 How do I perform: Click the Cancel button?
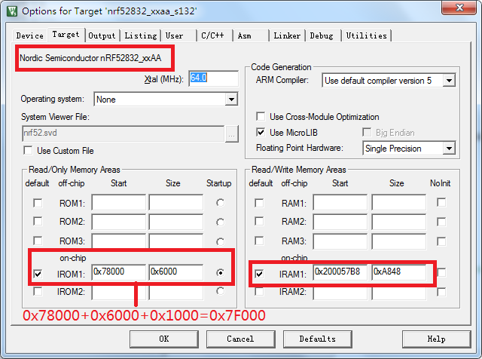click(241, 339)
